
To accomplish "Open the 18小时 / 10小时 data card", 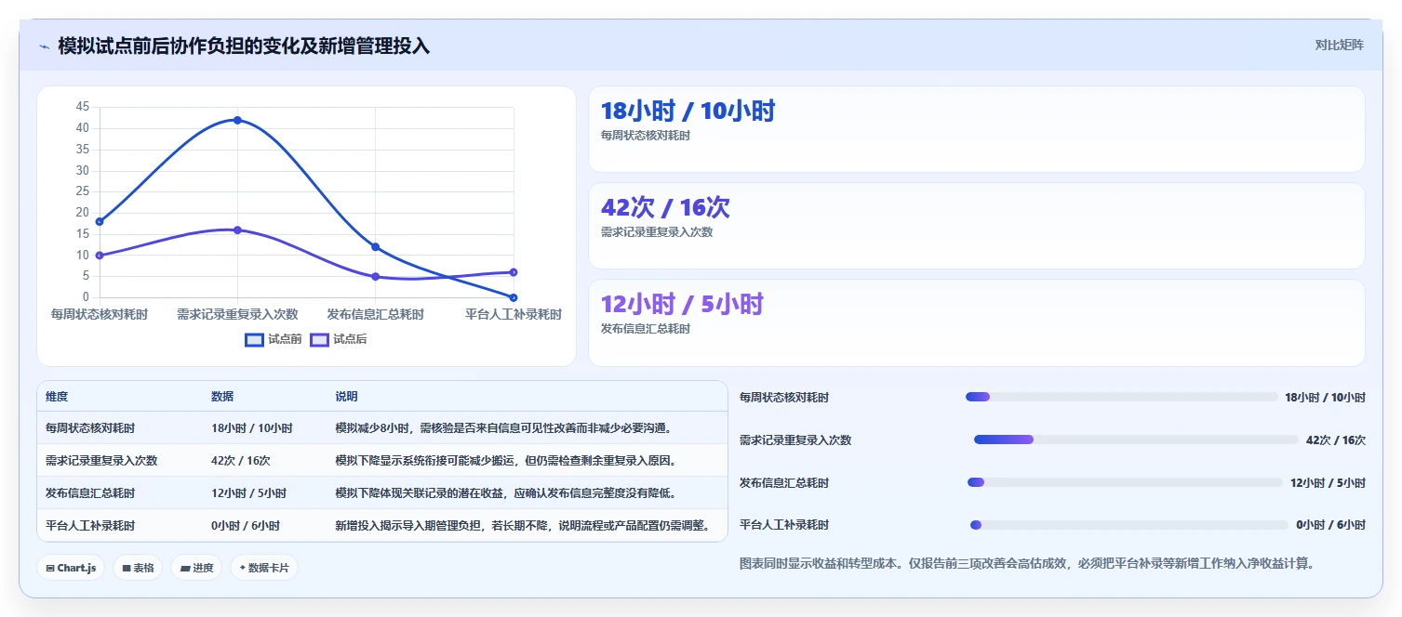I will 977,129.
